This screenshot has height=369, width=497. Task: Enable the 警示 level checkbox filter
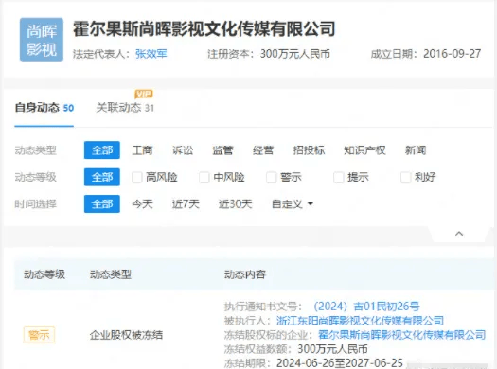coord(272,177)
